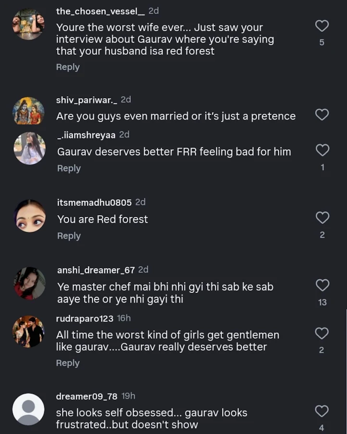Screen dimensions: 347x434
Task: Reply to rudraparo123's comment
Action: click(68, 363)
